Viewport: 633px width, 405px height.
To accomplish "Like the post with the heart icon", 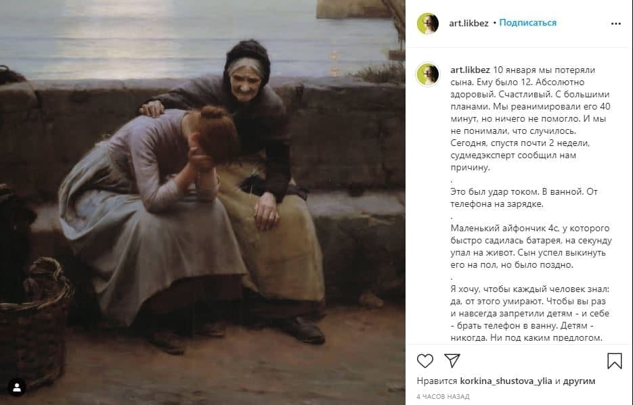I will 424,360.
